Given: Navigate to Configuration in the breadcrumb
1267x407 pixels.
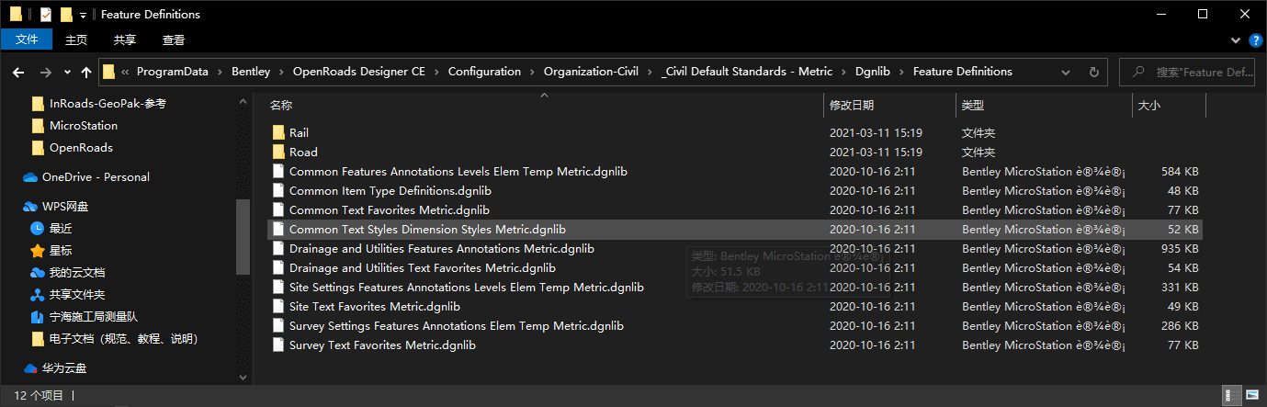Looking at the screenshot, I should [484, 72].
